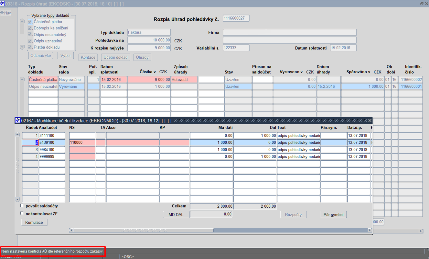Viewport: 429px width, 259px height.
Task: Select row number 2 in Řádek column
Action: (x=30, y=142)
